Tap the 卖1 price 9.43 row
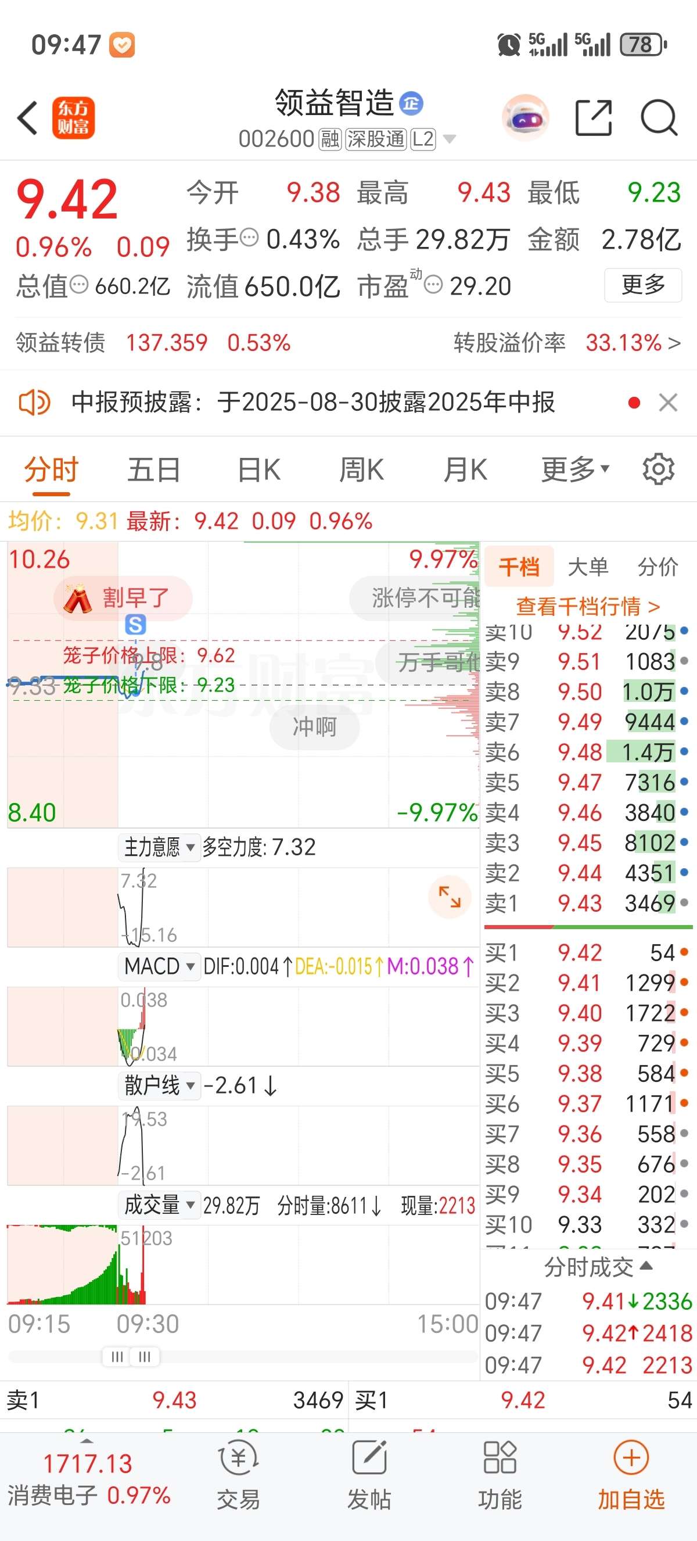 point(588,903)
